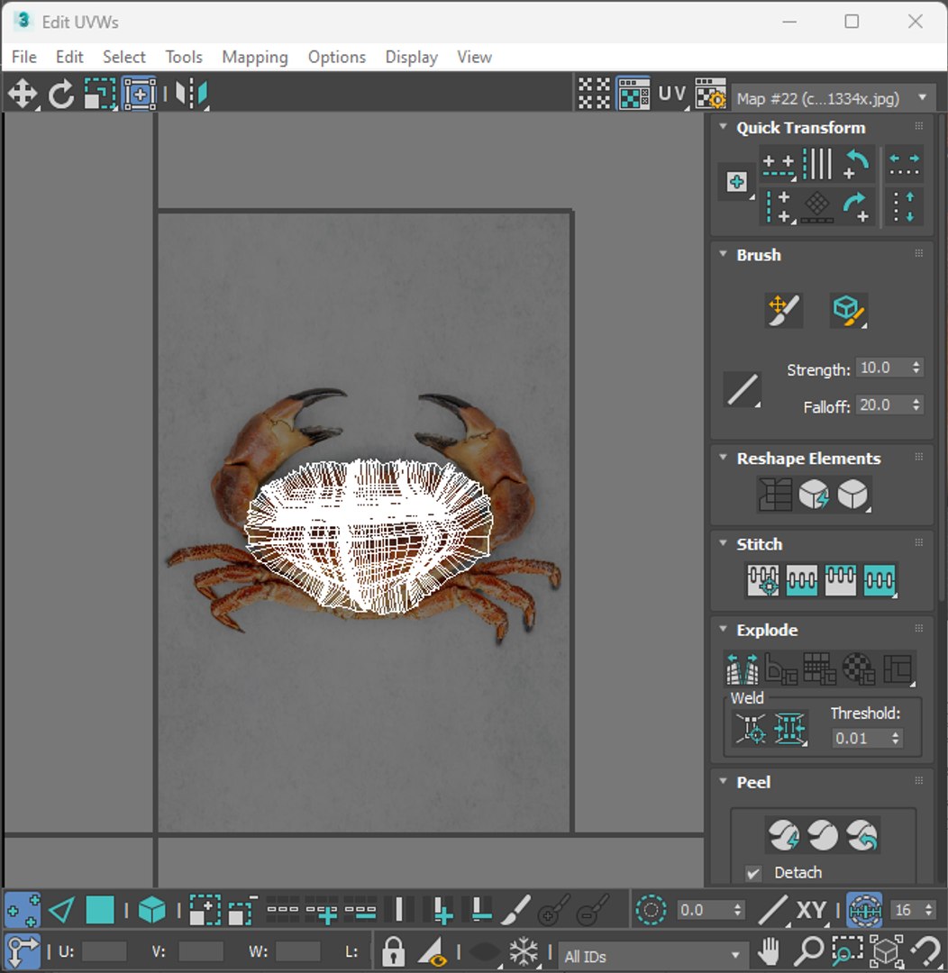Screen dimensions: 948x973
Task: Click the U coordinate input field
Action: coord(104,951)
